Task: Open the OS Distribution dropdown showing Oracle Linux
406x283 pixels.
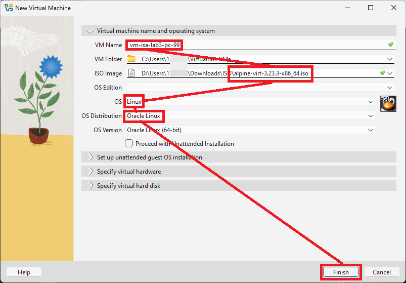Action: pyautogui.click(x=371, y=116)
